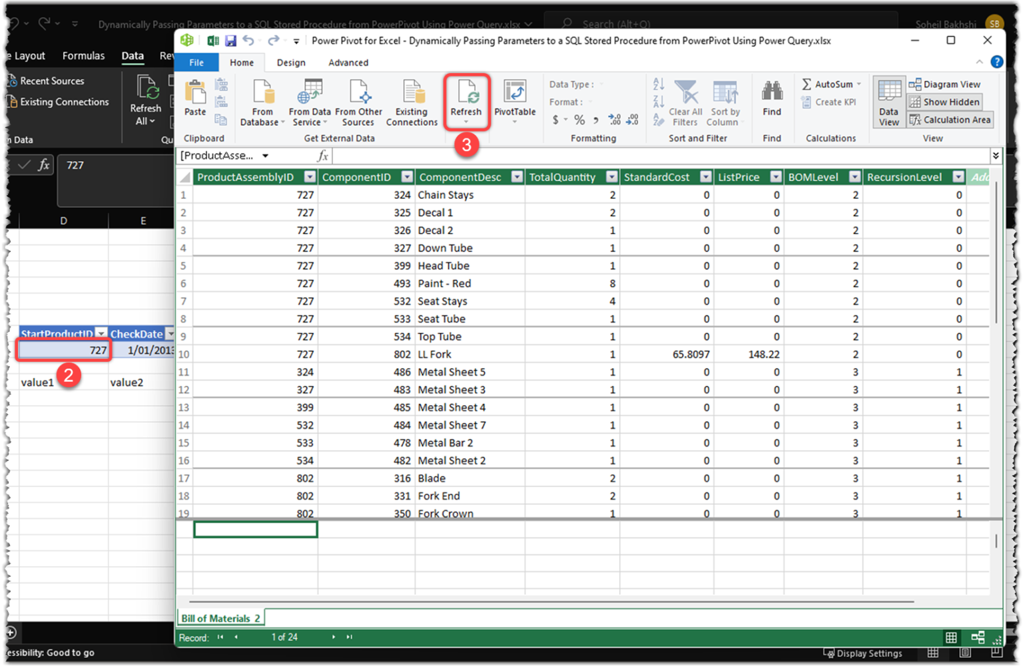Switch to Diagram View
Viewport: 1023px width, 666px height.
tap(945, 84)
